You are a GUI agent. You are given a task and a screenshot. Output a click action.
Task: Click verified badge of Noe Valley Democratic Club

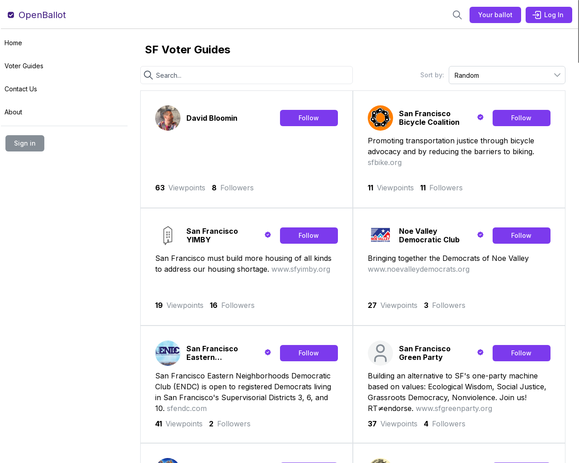coord(480,235)
